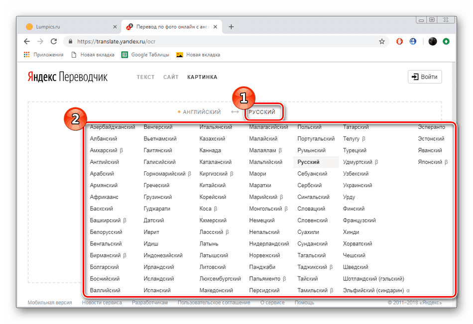Close the Перевод по фото tab
The image size is (473, 324).
tap(216, 27)
